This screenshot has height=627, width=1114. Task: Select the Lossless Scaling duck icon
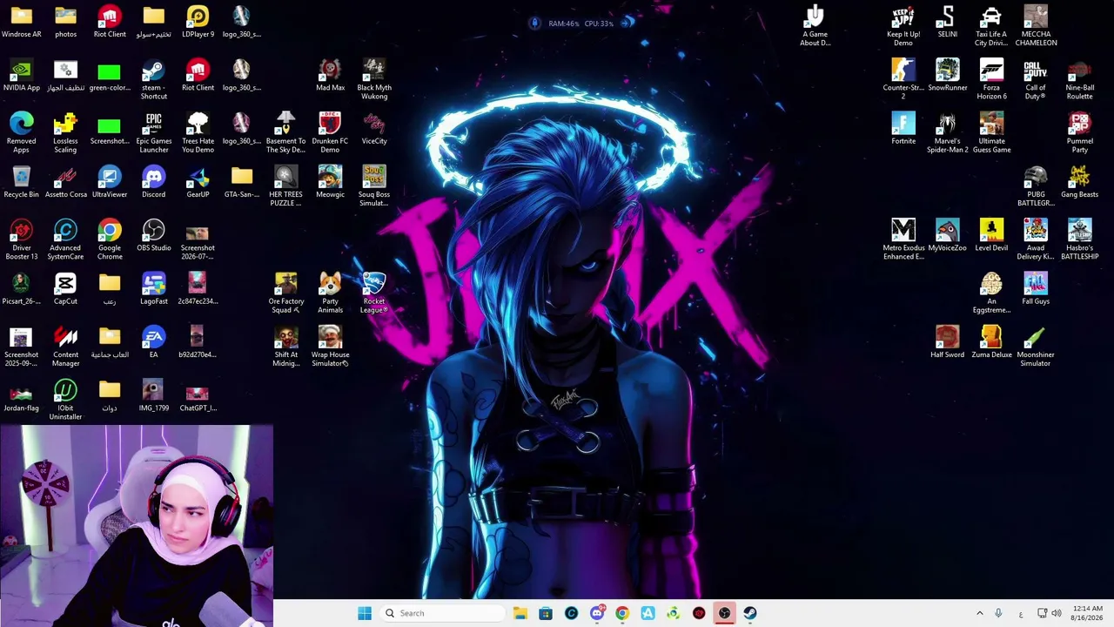coord(65,133)
